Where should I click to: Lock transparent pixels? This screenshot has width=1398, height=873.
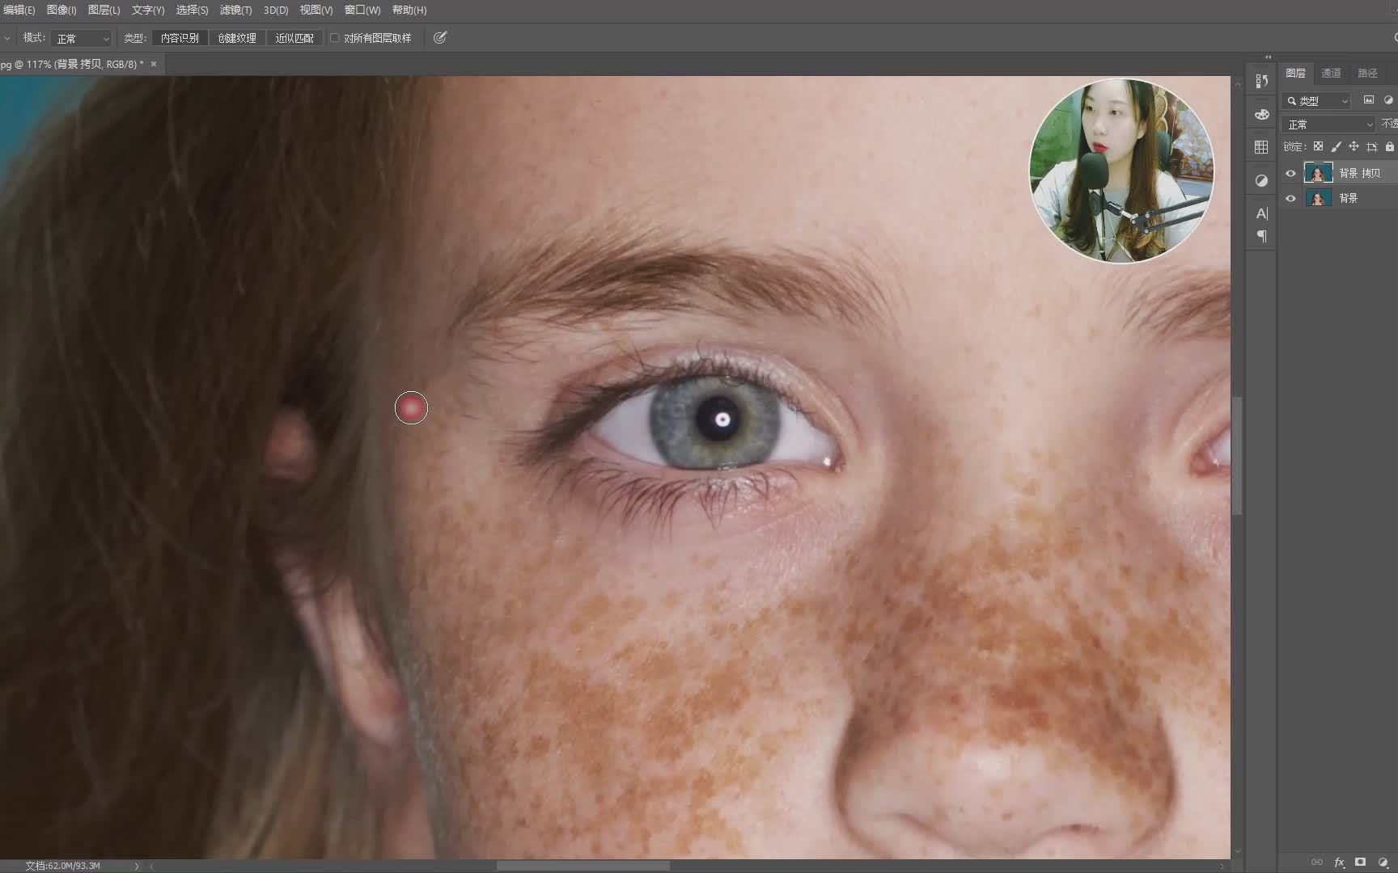[x=1318, y=147]
